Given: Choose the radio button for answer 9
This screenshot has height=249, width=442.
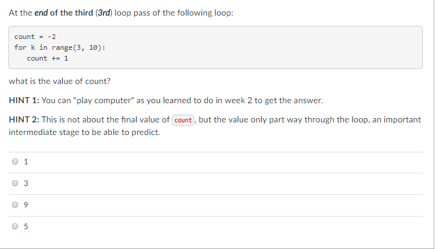Looking at the screenshot, I should 15,205.
